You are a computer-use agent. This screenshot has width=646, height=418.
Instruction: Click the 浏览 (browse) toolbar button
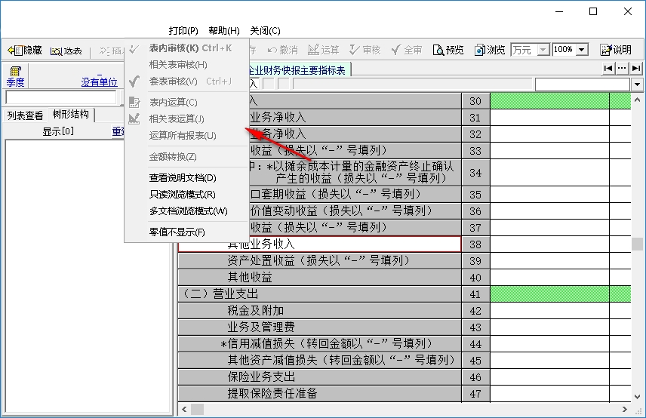pos(490,50)
